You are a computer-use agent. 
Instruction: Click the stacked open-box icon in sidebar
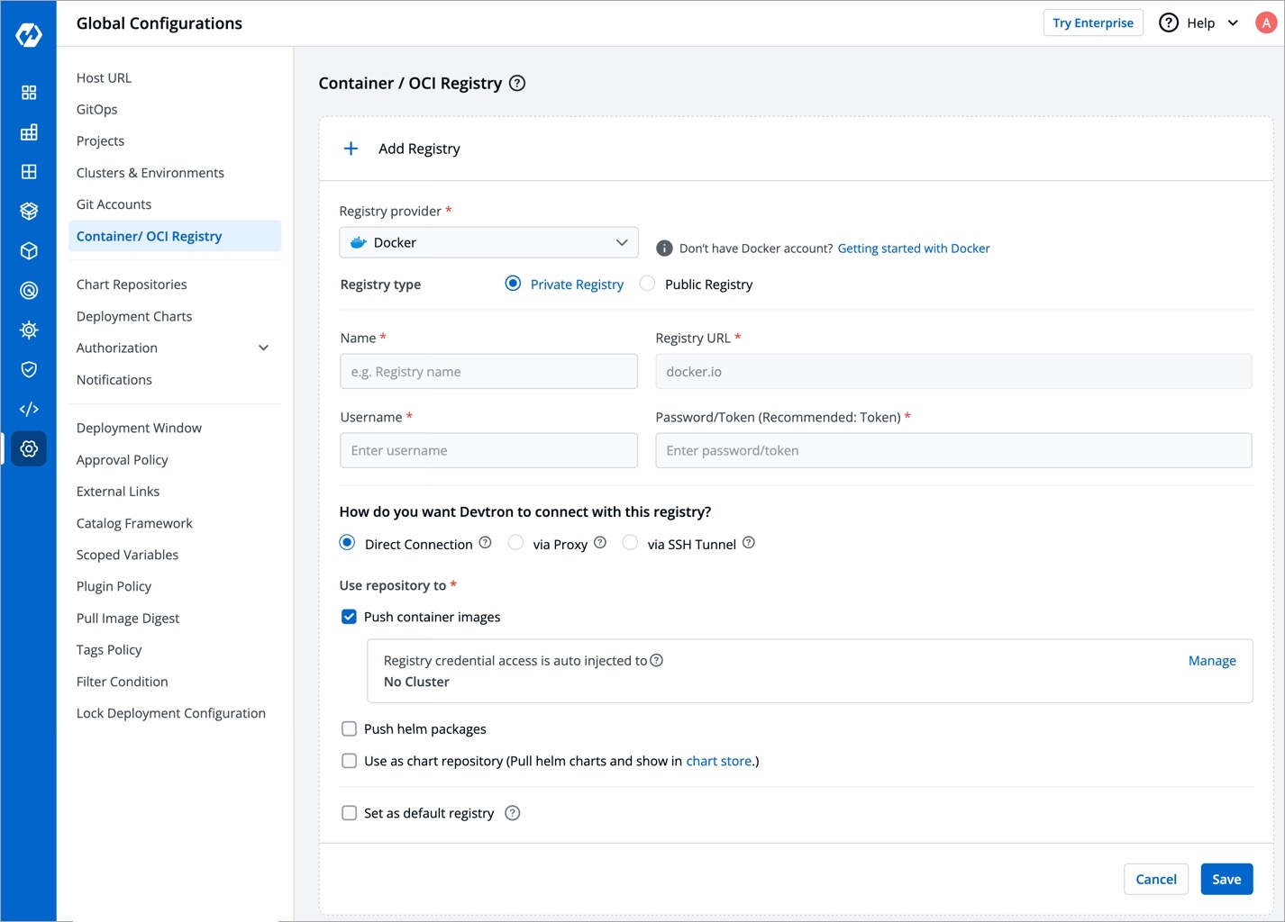tap(29, 211)
